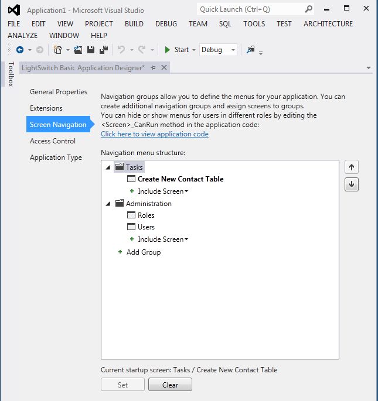Click the Administration group folder icon
Screen dimensions: 378x401
tap(120, 203)
